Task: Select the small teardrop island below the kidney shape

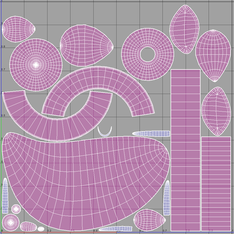Action: pyautogui.click(x=149, y=220)
